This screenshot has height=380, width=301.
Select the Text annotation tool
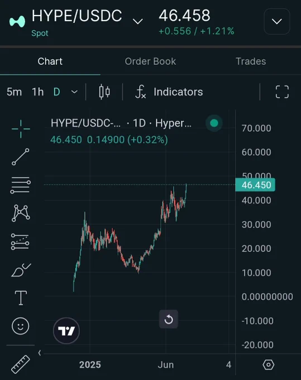pyautogui.click(x=21, y=298)
